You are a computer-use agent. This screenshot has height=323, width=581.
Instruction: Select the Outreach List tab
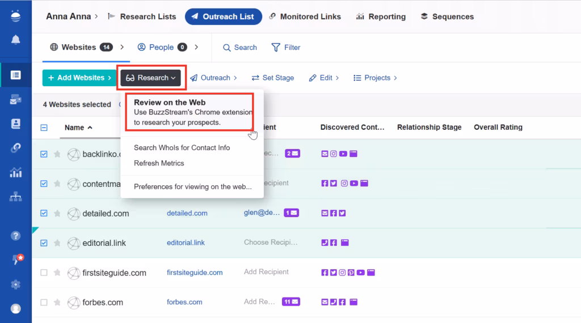[224, 16]
